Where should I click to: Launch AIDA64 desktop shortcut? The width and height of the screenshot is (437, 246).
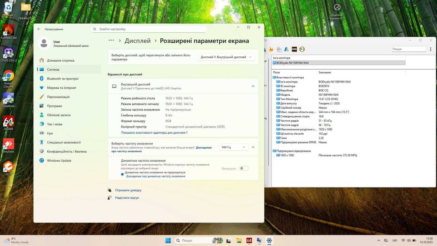(8, 123)
